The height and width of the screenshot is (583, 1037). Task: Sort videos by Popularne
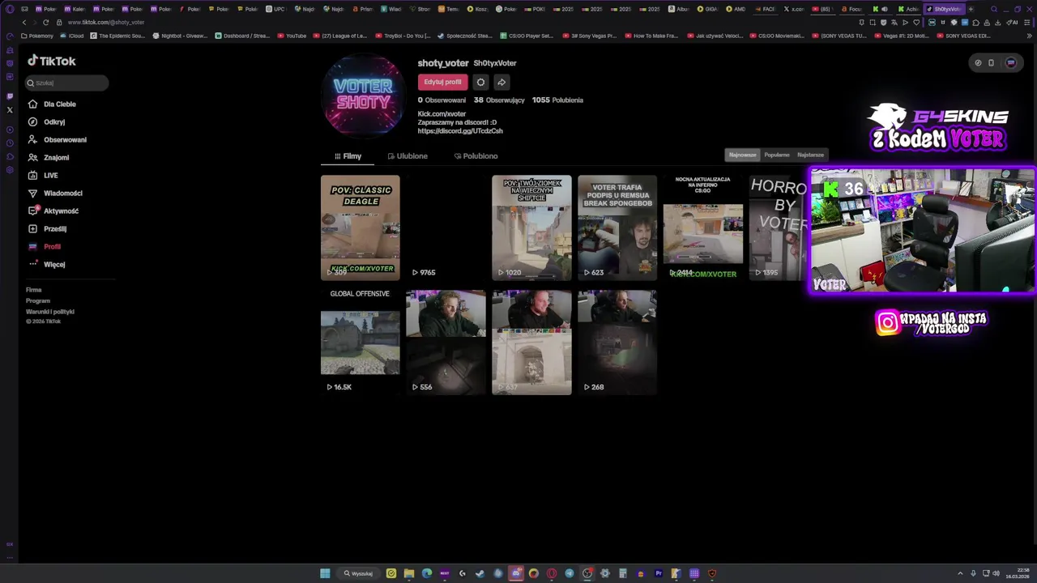tap(777, 155)
